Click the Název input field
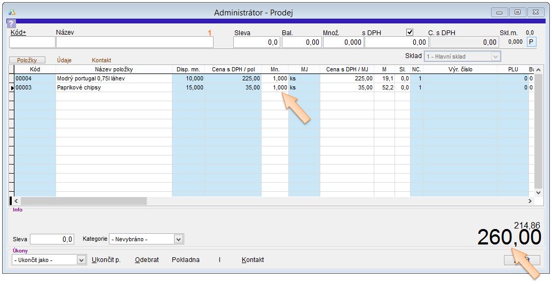The image size is (552, 286). [x=135, y=43]
